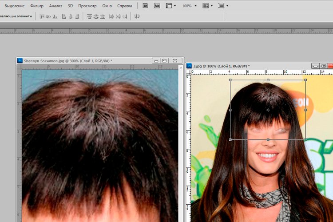Image resolution: width=333 pixels, height=222 pixels.
Task: Click the Align bottom edges icon
Action: [x=55, y=16]
